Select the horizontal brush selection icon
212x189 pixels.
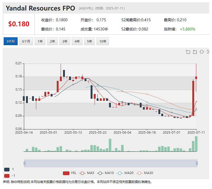[201, 52]
